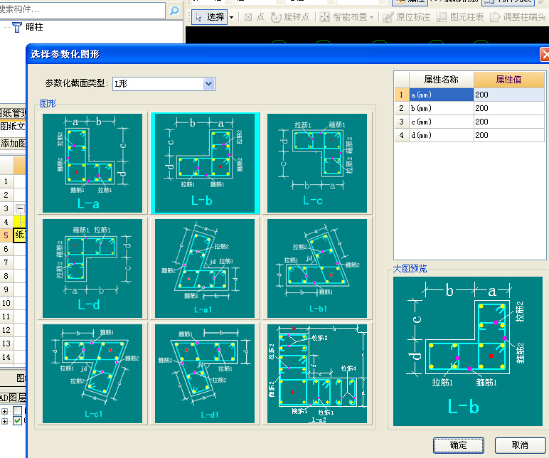Select row header 1 in background table
The height and width of the screenshot is (458, 549).
pyautogui.click(x=6, y=181)
